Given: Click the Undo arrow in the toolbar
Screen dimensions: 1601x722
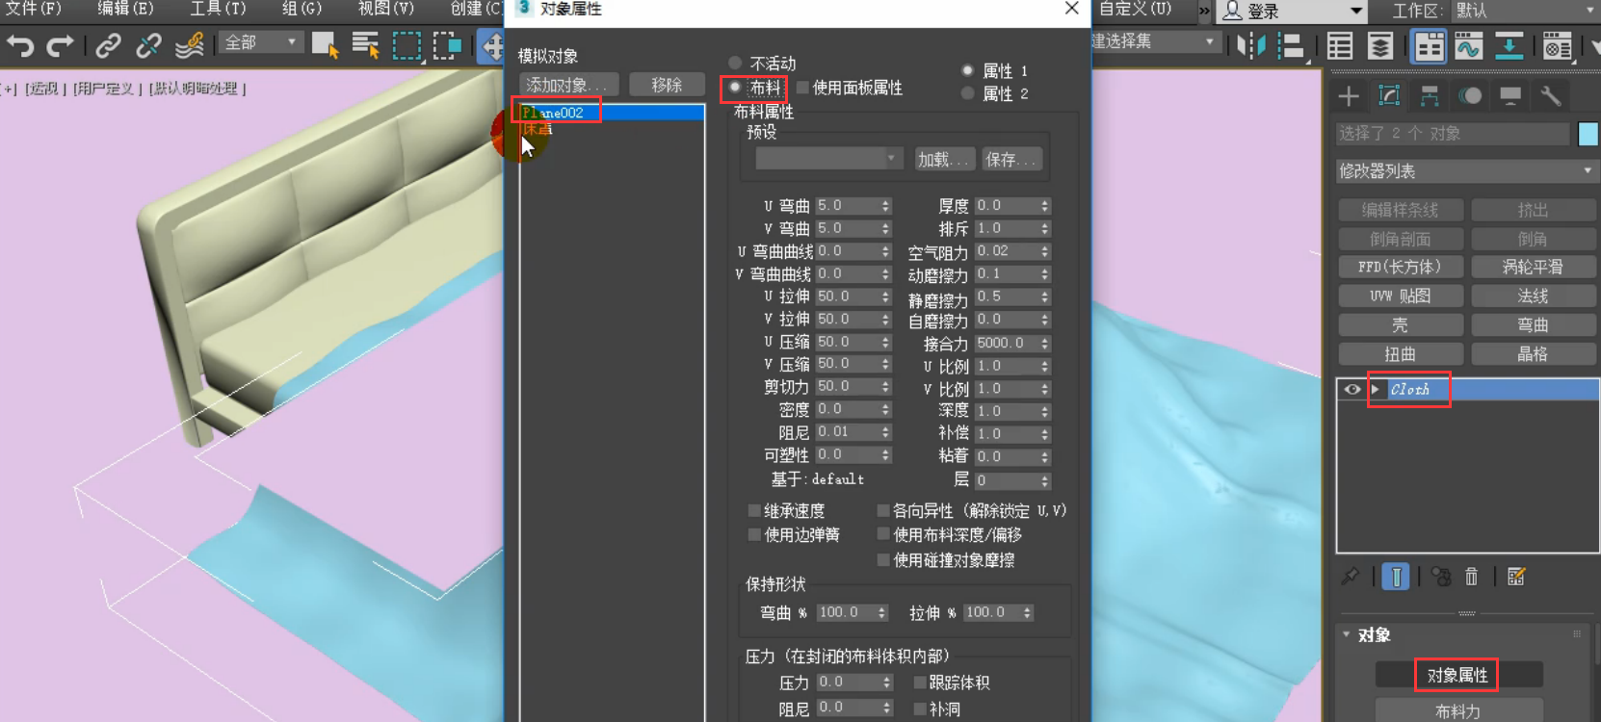Looking at the screenshot, I should (20, 45).
